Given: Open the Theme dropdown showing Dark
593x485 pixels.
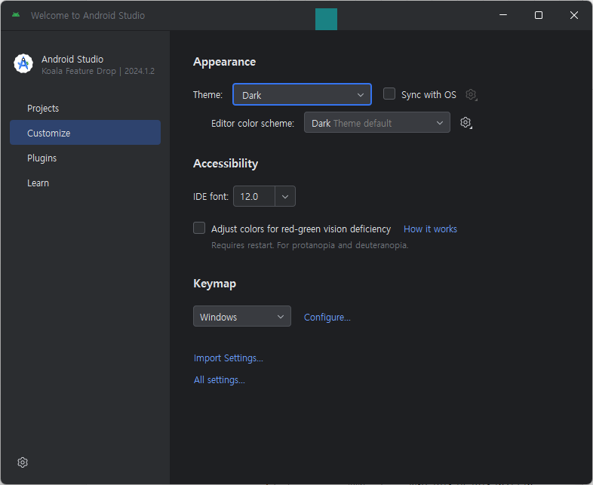Looking at the screenshot, I should [x=303, y=94].
